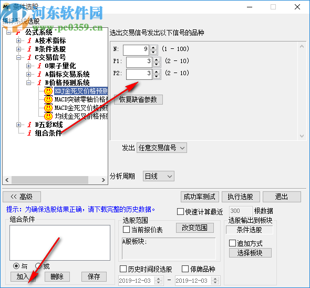This screenshot has width=310, height=288.
Task: Click the parameter panel scroll-down arrow
Action: 302,136
